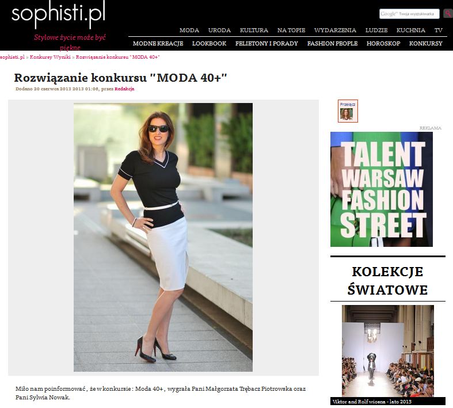Go to the HOROSKOP page
This screenshot has width=453, height=408.
coord(383,44)
